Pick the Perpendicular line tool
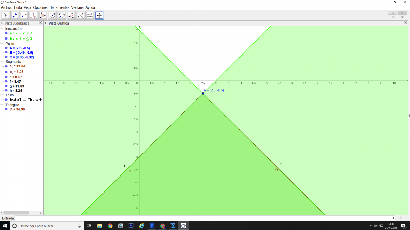The width and height of the screenshot is (410, 230). (33, 15)
